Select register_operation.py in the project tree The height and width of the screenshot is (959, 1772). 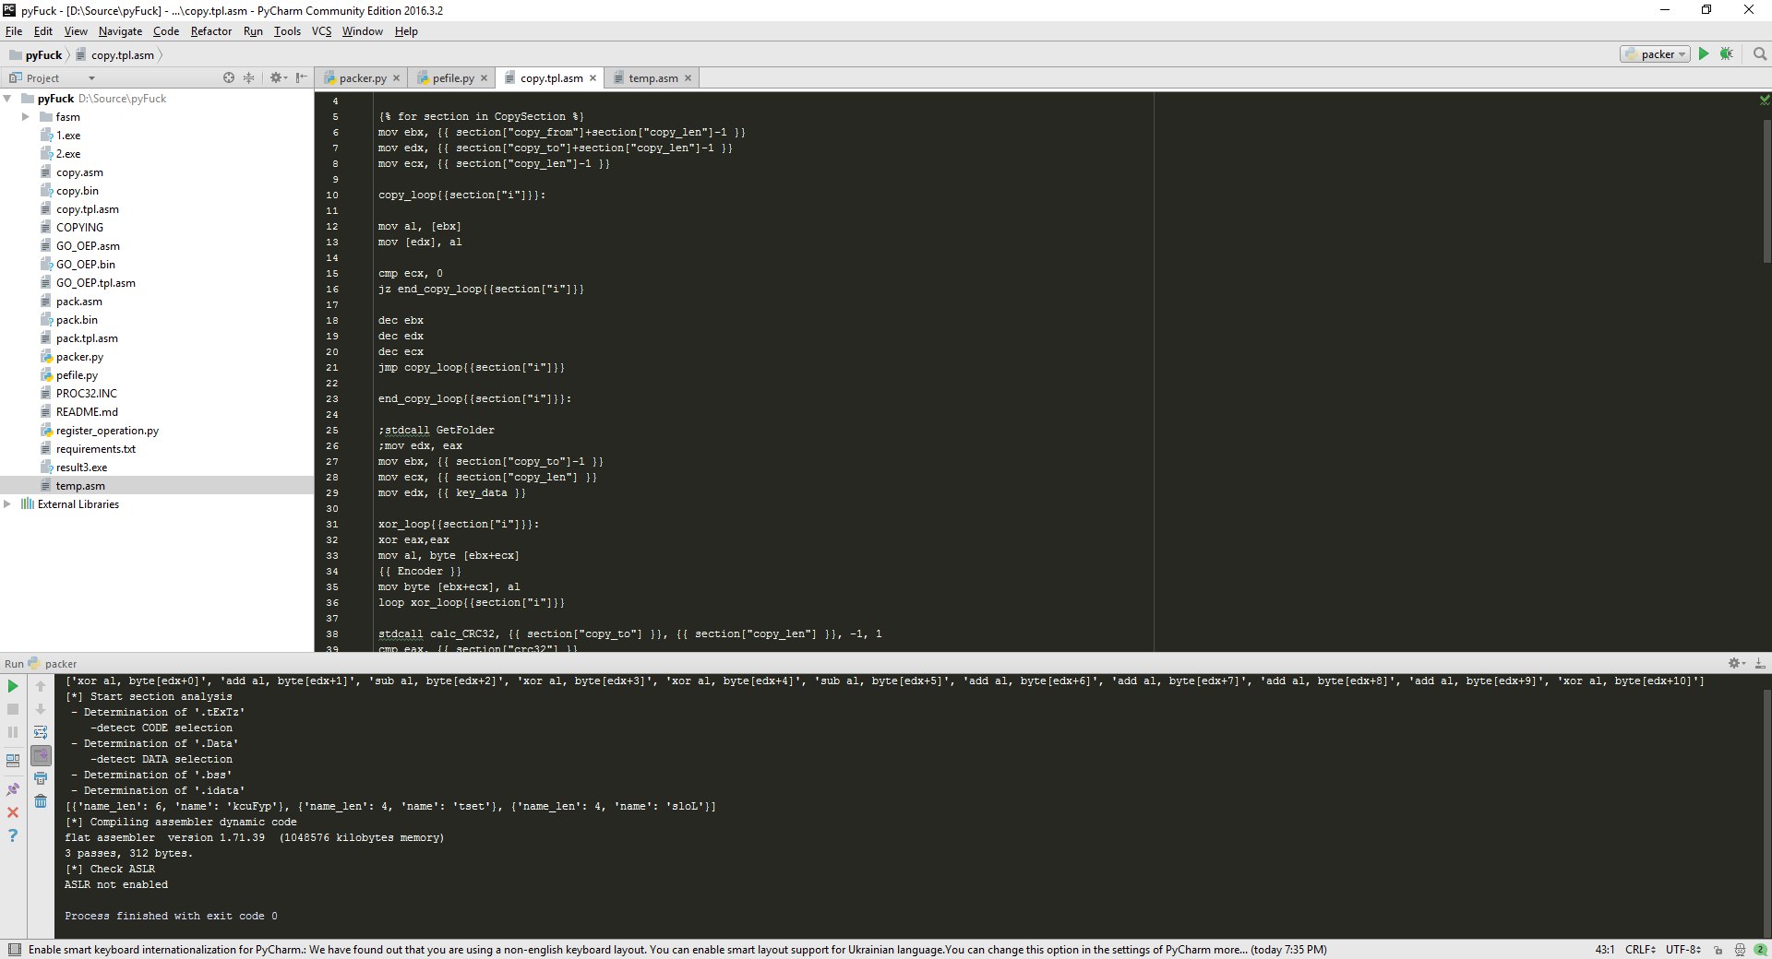point(107,431)
